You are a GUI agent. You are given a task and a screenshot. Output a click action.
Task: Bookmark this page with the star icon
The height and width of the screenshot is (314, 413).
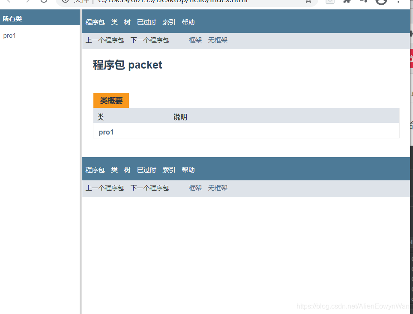pyautogui.click(x=308, y=1)
